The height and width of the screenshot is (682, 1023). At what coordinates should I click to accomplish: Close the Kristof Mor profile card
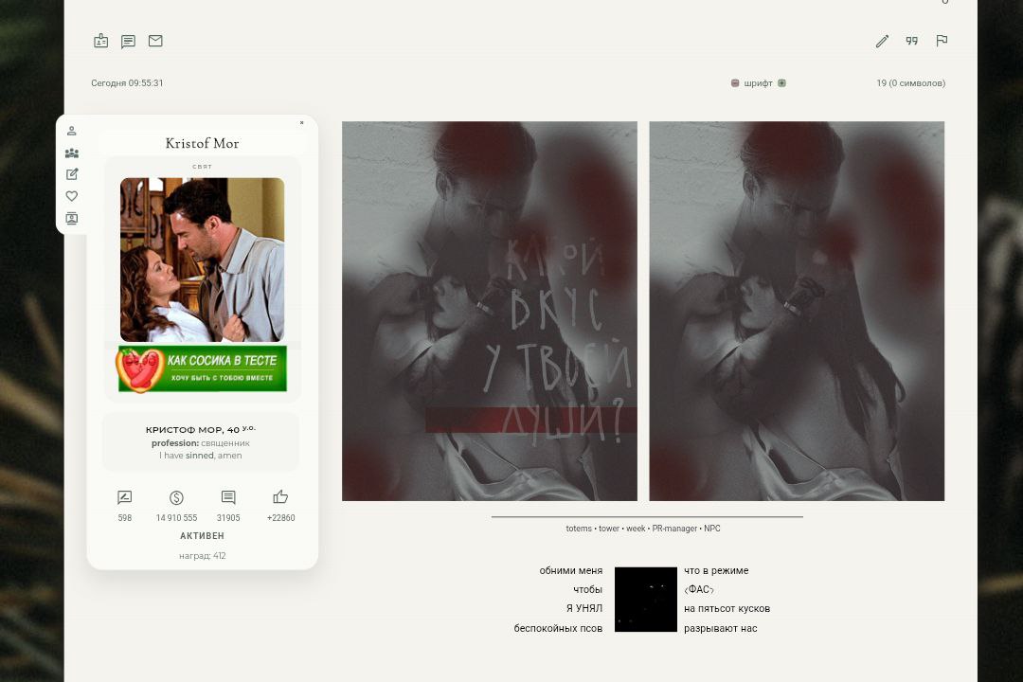pyautogui.click(x=302, y=122)
